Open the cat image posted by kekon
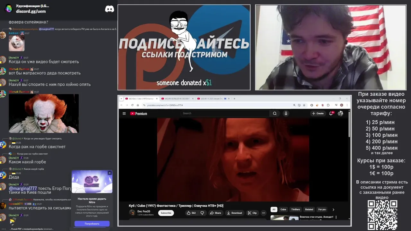Image resolution: width=411 pixels, height=231 pixels. pos(16,43)
